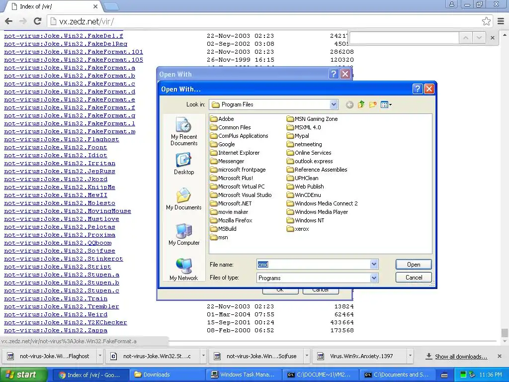Switch to C:\Documents and S... taskbar item
The height and width of the screenshot is (382, 509).
tap(397, 375)
